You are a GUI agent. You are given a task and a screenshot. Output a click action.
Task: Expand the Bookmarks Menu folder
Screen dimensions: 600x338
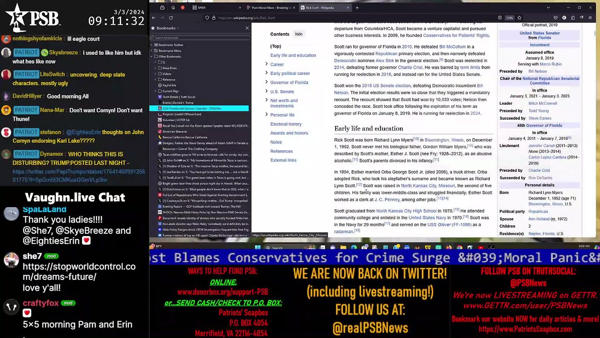click(x=152, y=51)
